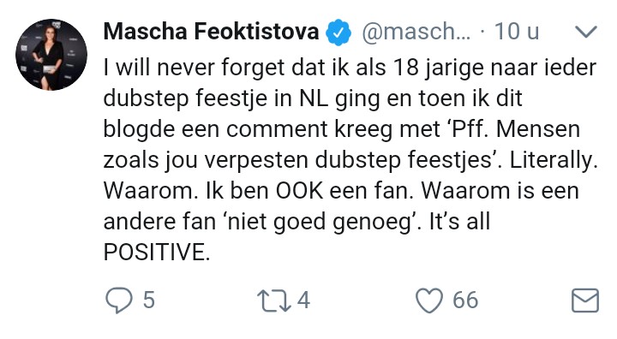The width and height of the screenshot is (617, 339).
Task: Click the retweet count 4
Action: [303, 300]
